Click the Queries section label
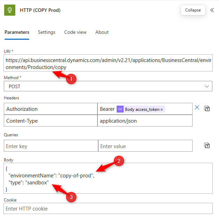This screenshot has width=219, height=222. (x=11, y=135)
